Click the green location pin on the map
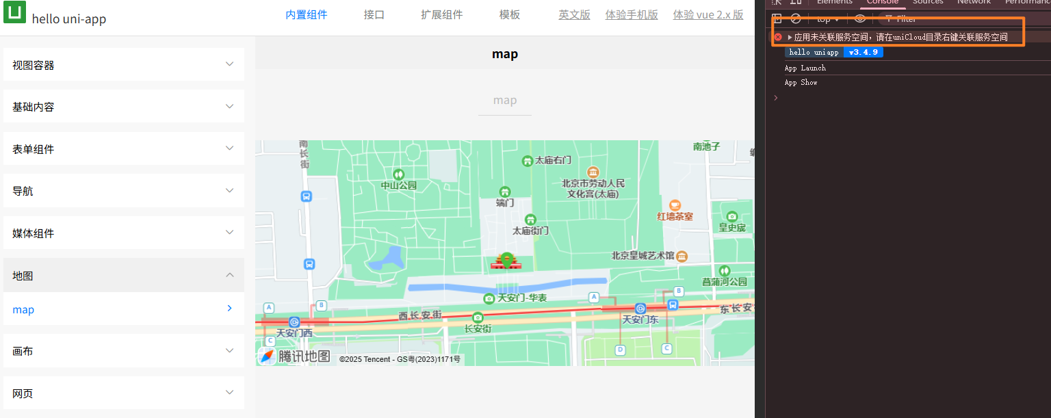The image size is (1051, 418). pyautogui.click(x=506, y=259)
